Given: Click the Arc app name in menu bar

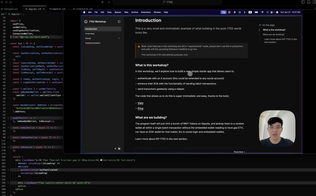Looking at the screenshot, I should point(90,12).
